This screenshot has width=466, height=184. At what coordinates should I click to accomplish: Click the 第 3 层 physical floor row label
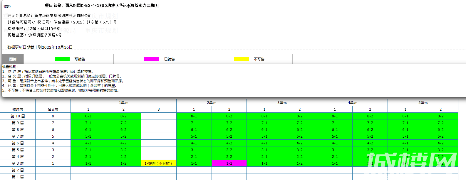point(18,163)
